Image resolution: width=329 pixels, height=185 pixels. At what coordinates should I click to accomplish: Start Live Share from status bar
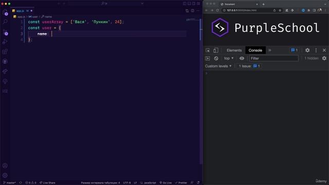[47, 183]
